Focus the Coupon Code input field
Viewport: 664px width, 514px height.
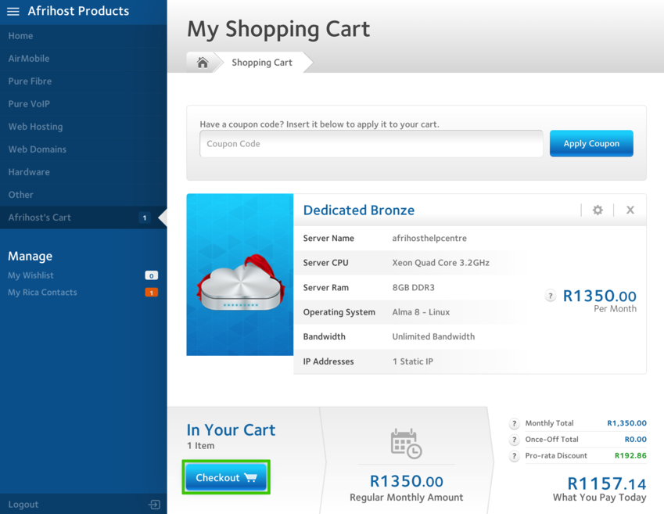(371, 144)
